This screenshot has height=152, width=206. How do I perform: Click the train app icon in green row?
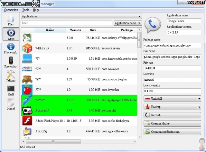click(27, 100)
